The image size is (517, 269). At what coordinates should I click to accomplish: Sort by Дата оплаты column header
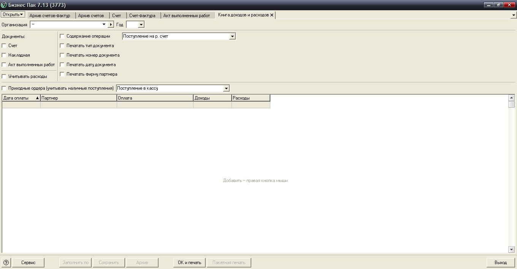click(21, 98)
